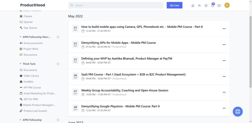Collapse the APM Fellowship Marc... section
This screenshot has width=252, height=123.
(x=21, y=37)
